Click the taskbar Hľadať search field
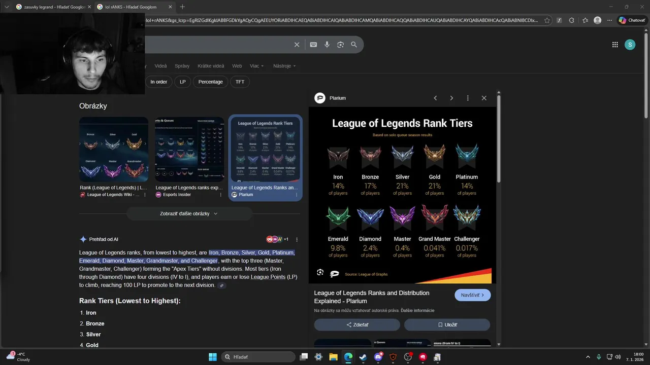Image resolution: width=650 pixels, height=365 pixels. coord(258,357)
